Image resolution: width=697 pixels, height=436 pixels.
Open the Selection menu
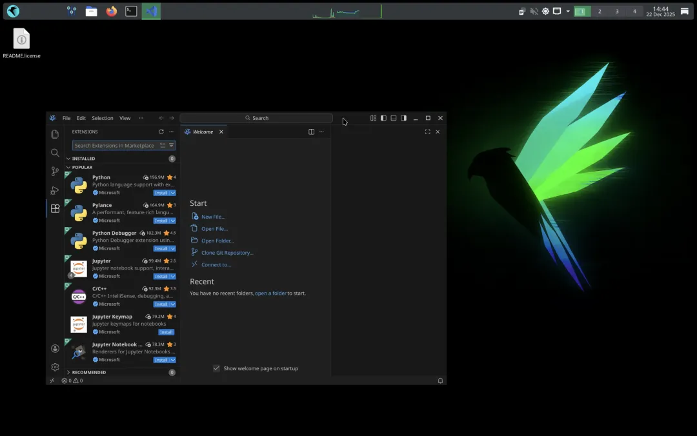pyautogui.click(x=102, y=118)
